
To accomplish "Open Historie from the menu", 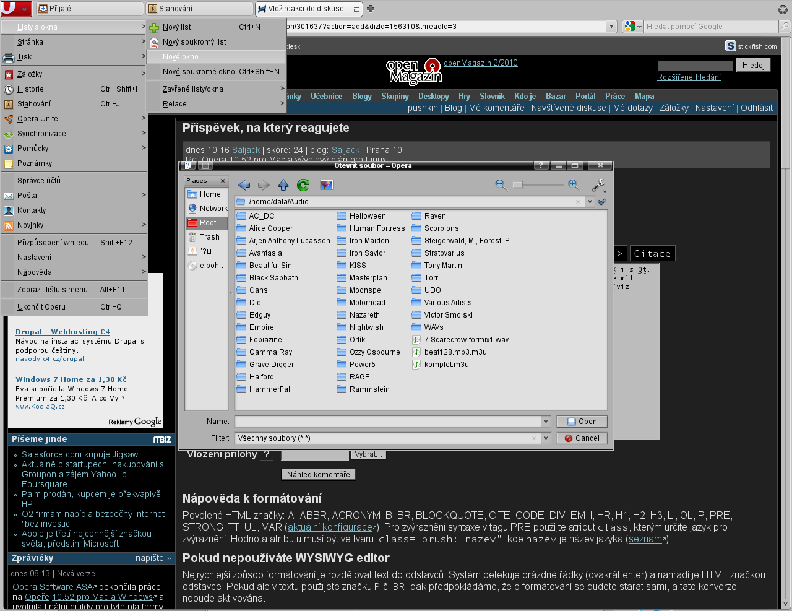I will (74, 89).
